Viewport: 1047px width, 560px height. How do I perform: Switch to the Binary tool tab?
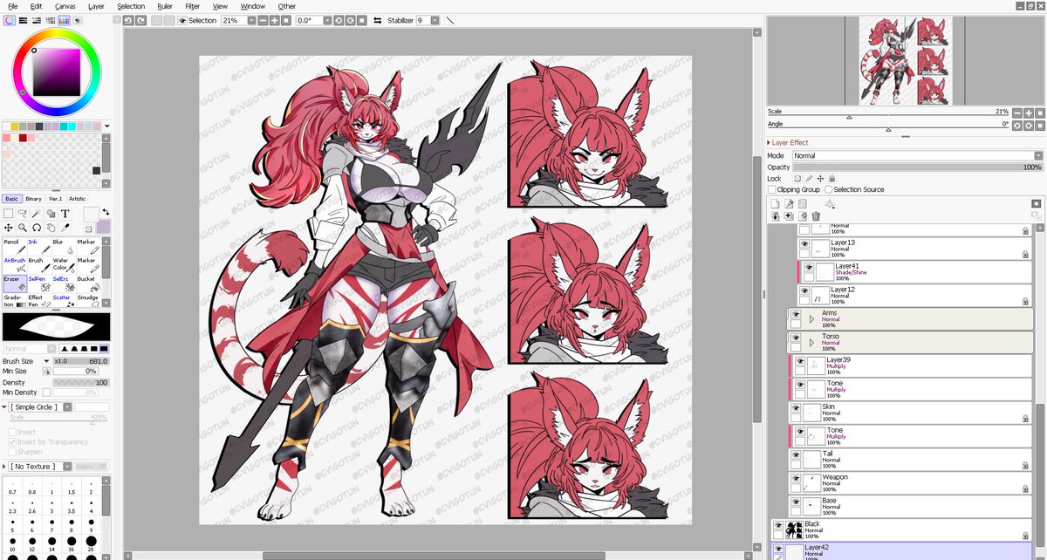33,199
